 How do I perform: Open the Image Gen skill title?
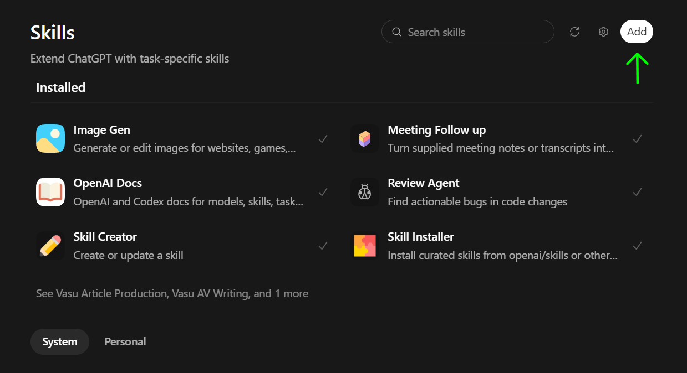[102, 130]
